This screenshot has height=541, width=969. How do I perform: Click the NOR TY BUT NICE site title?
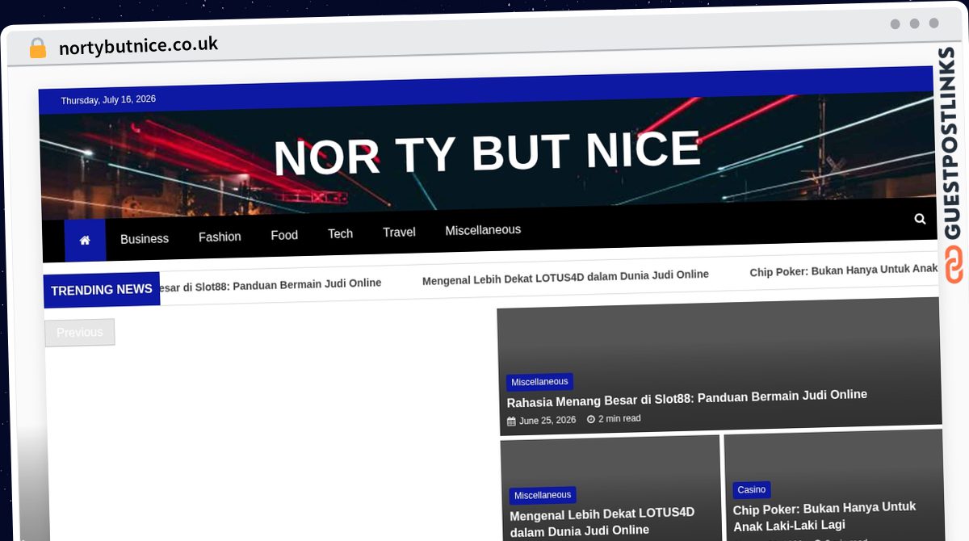tap(487, 153)
